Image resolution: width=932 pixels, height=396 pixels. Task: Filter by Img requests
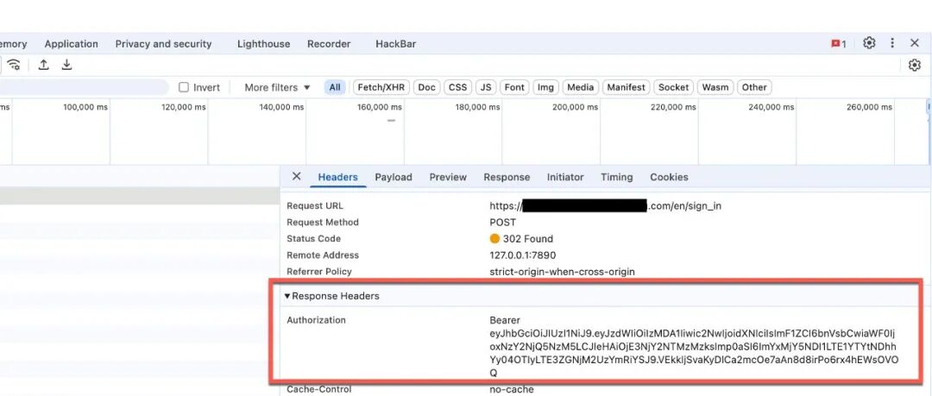click(545, 87)
